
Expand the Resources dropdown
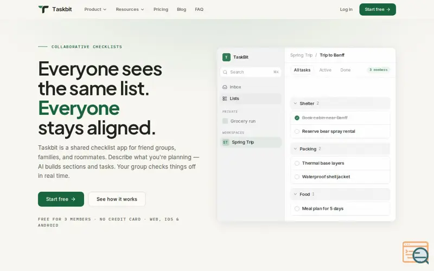coord(130,9)
